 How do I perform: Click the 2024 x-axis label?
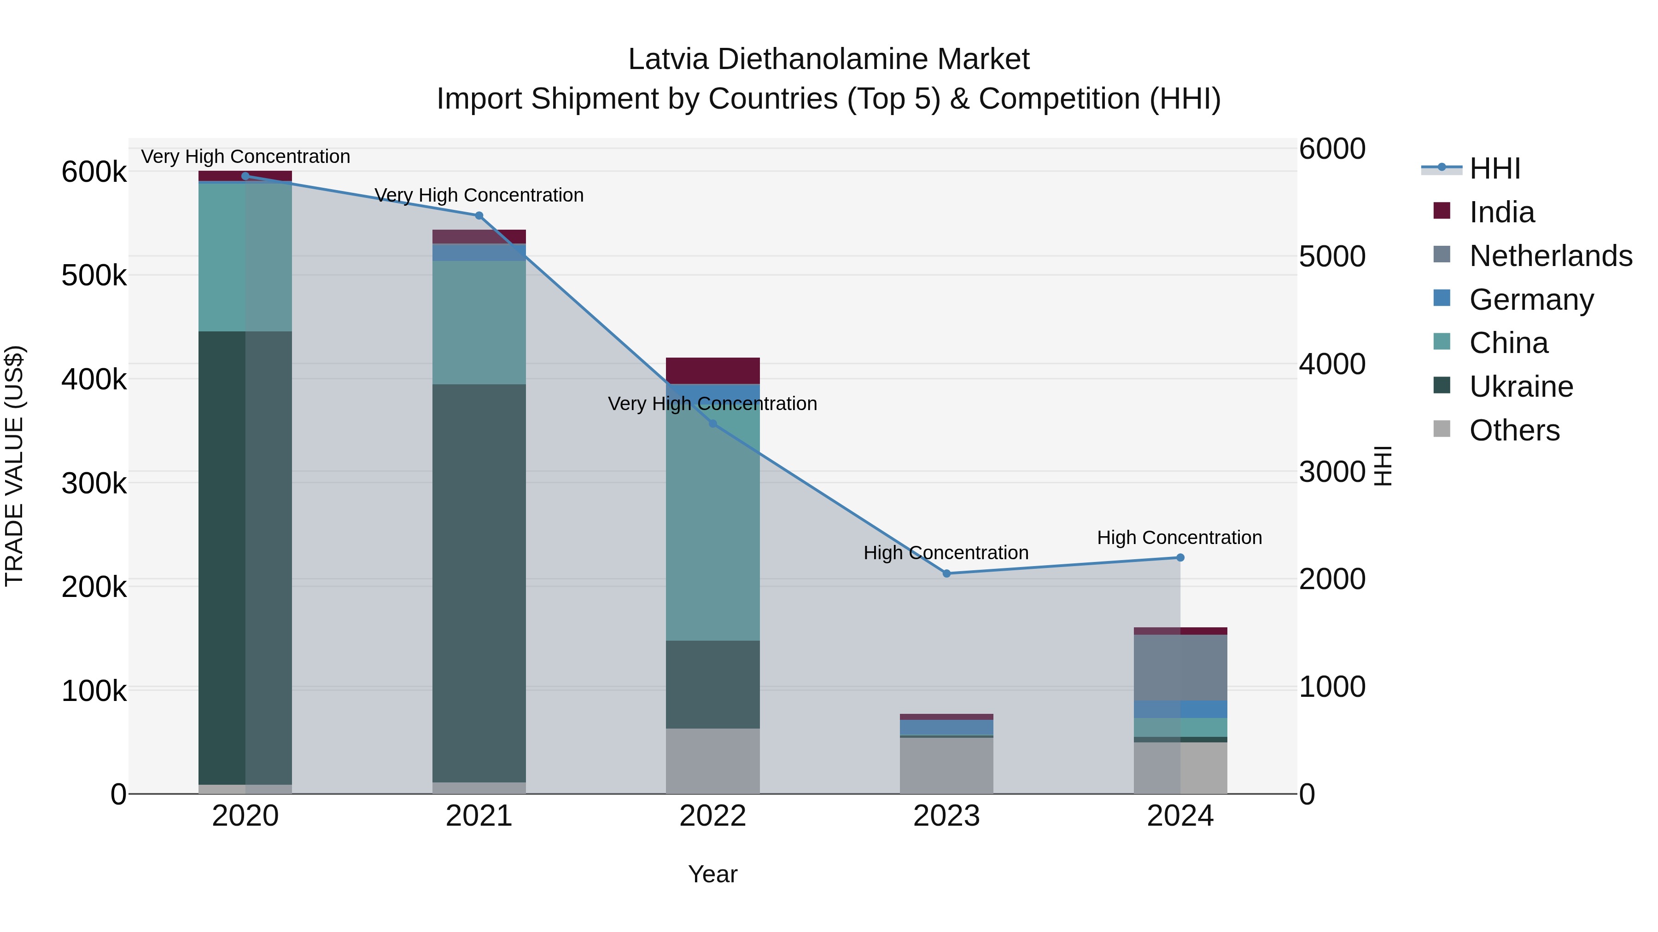[x=1180, y=816]
